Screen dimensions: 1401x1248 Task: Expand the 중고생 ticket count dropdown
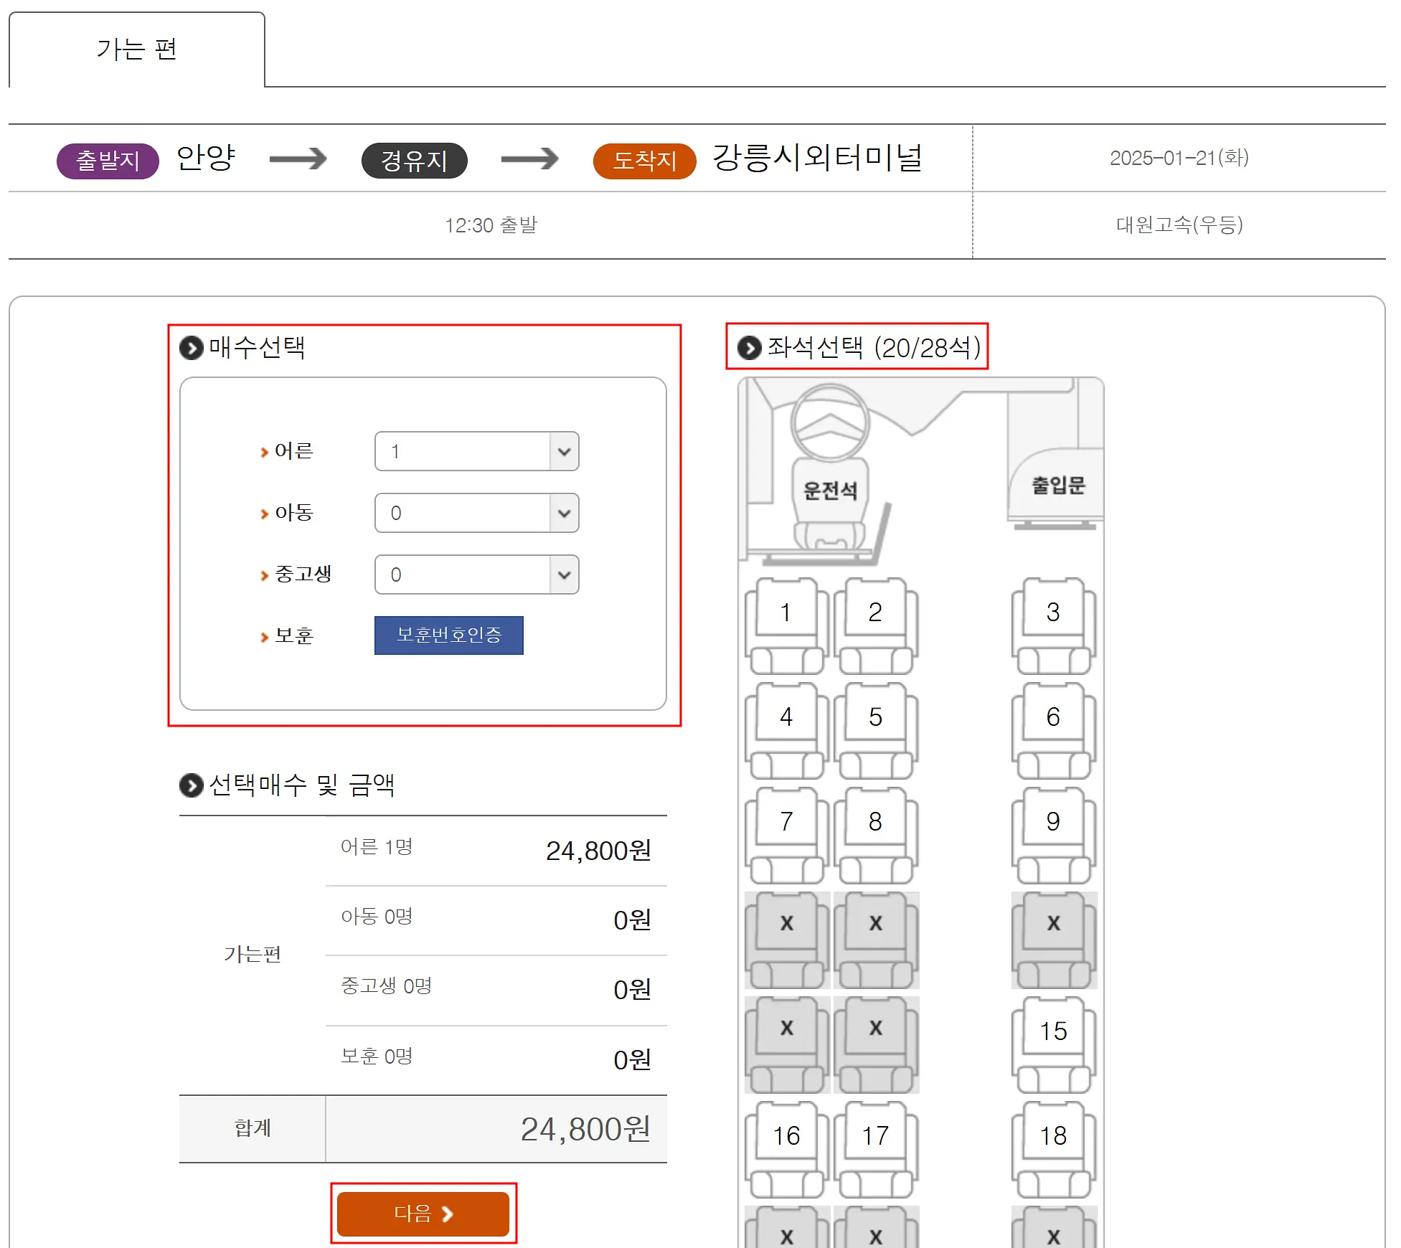coord(476,575)
